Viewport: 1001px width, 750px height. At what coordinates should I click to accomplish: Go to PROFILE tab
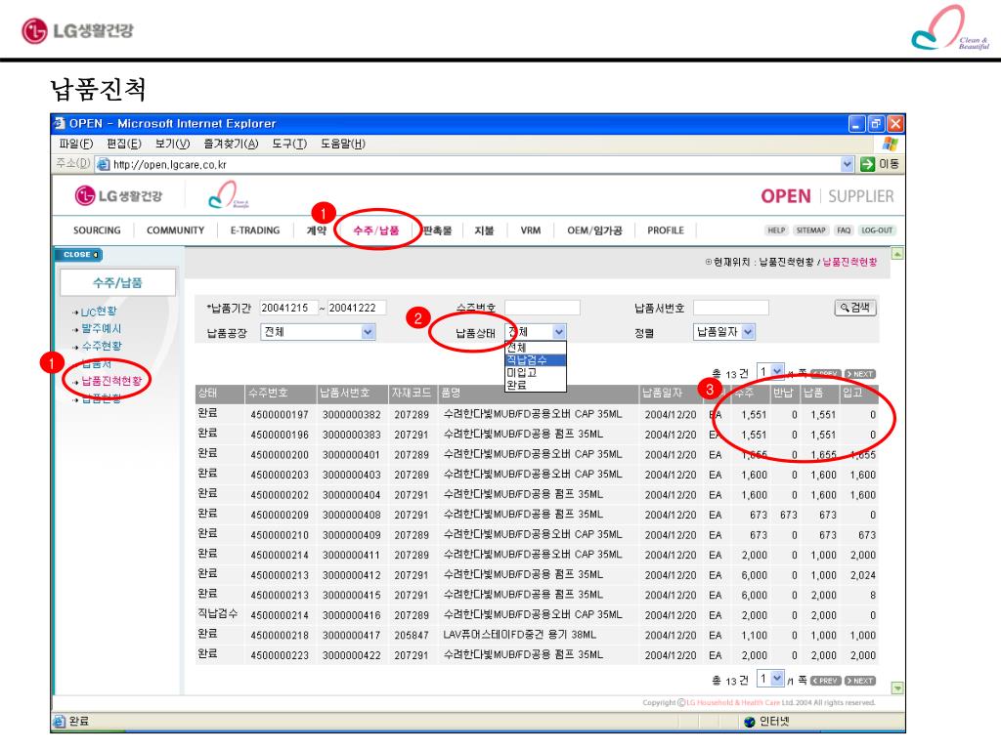coord(665,230)
